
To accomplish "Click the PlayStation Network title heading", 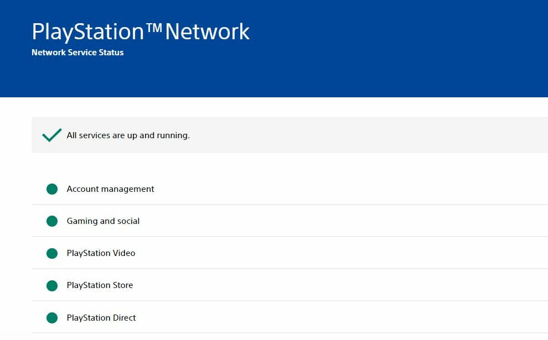I will pyautogui.click(x=141, y=32).
